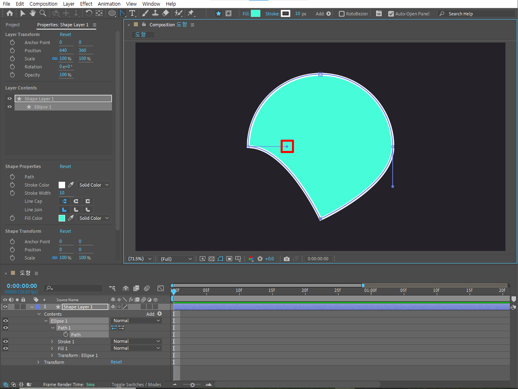Click the Tool Creates Mask icon
Image resolution: width=518 pixels, height=389 pixels.
tap(228, 13)
